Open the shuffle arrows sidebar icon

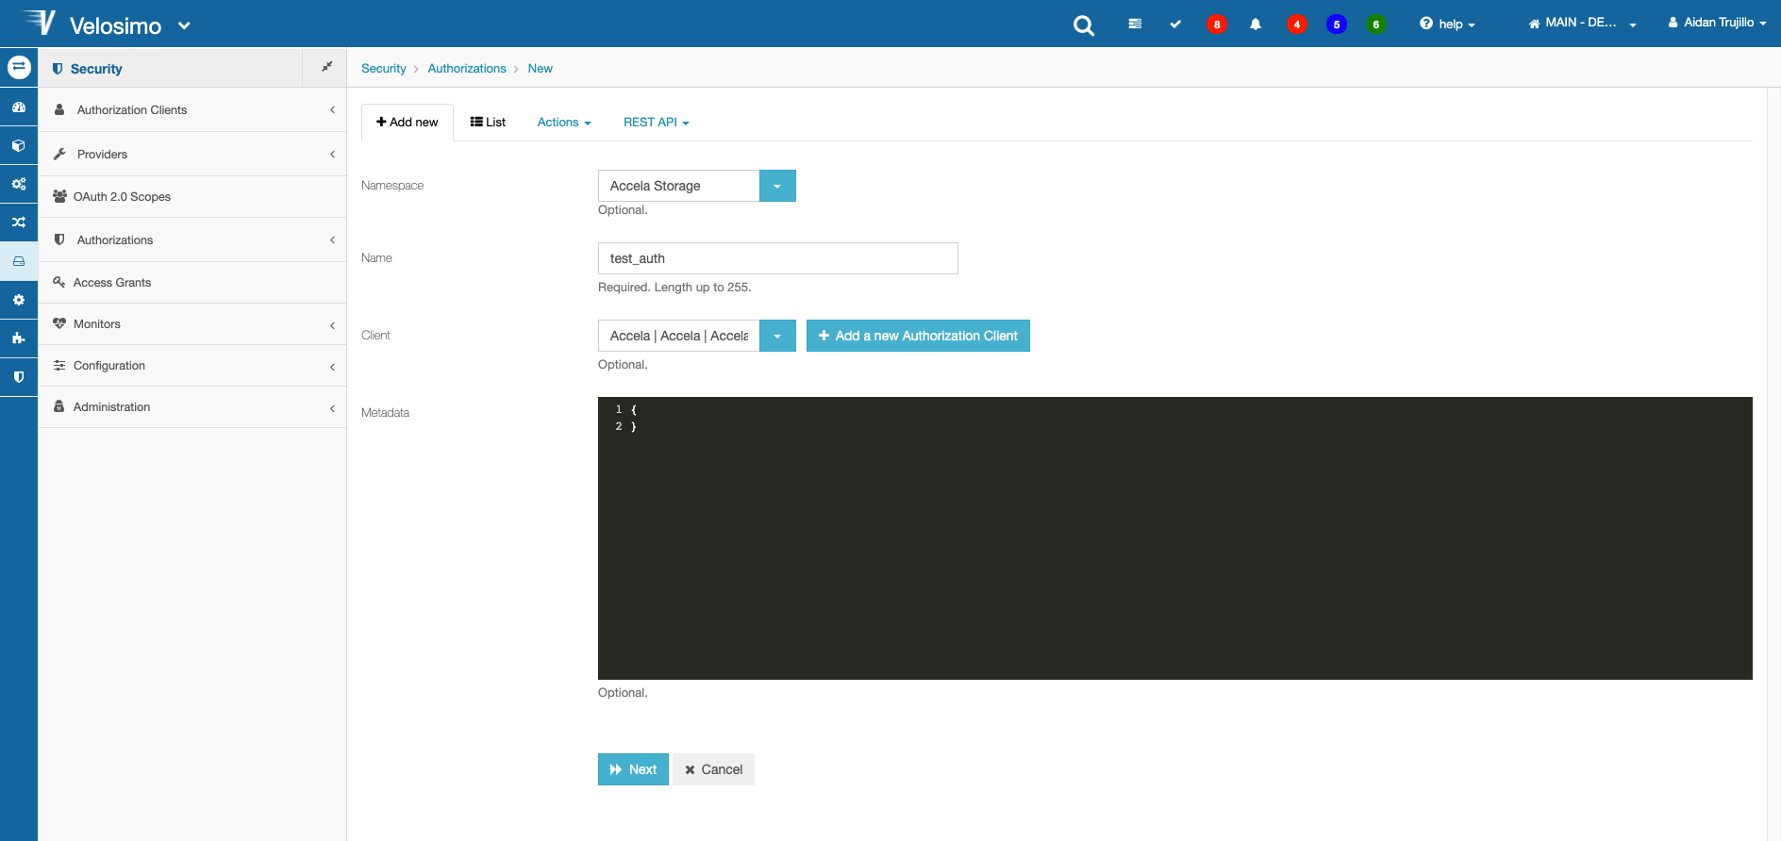coord(19,223)
